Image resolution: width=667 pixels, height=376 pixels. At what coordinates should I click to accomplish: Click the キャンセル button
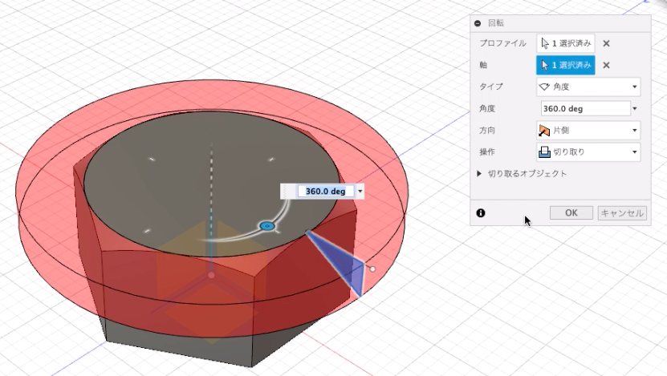(x=622, y=213)
